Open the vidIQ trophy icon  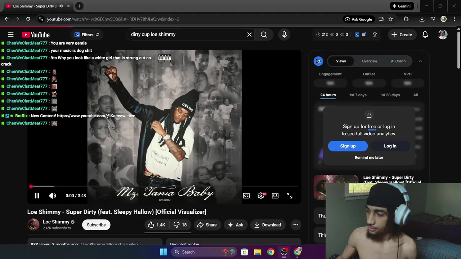375,35
